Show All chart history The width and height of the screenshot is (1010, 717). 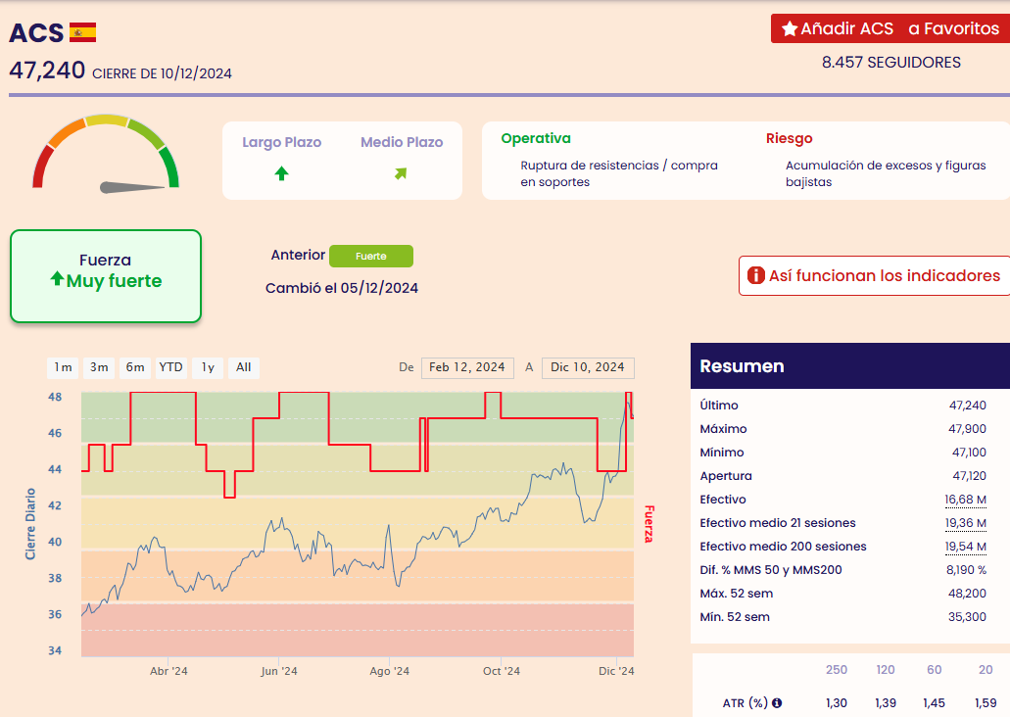click(244, 367)
